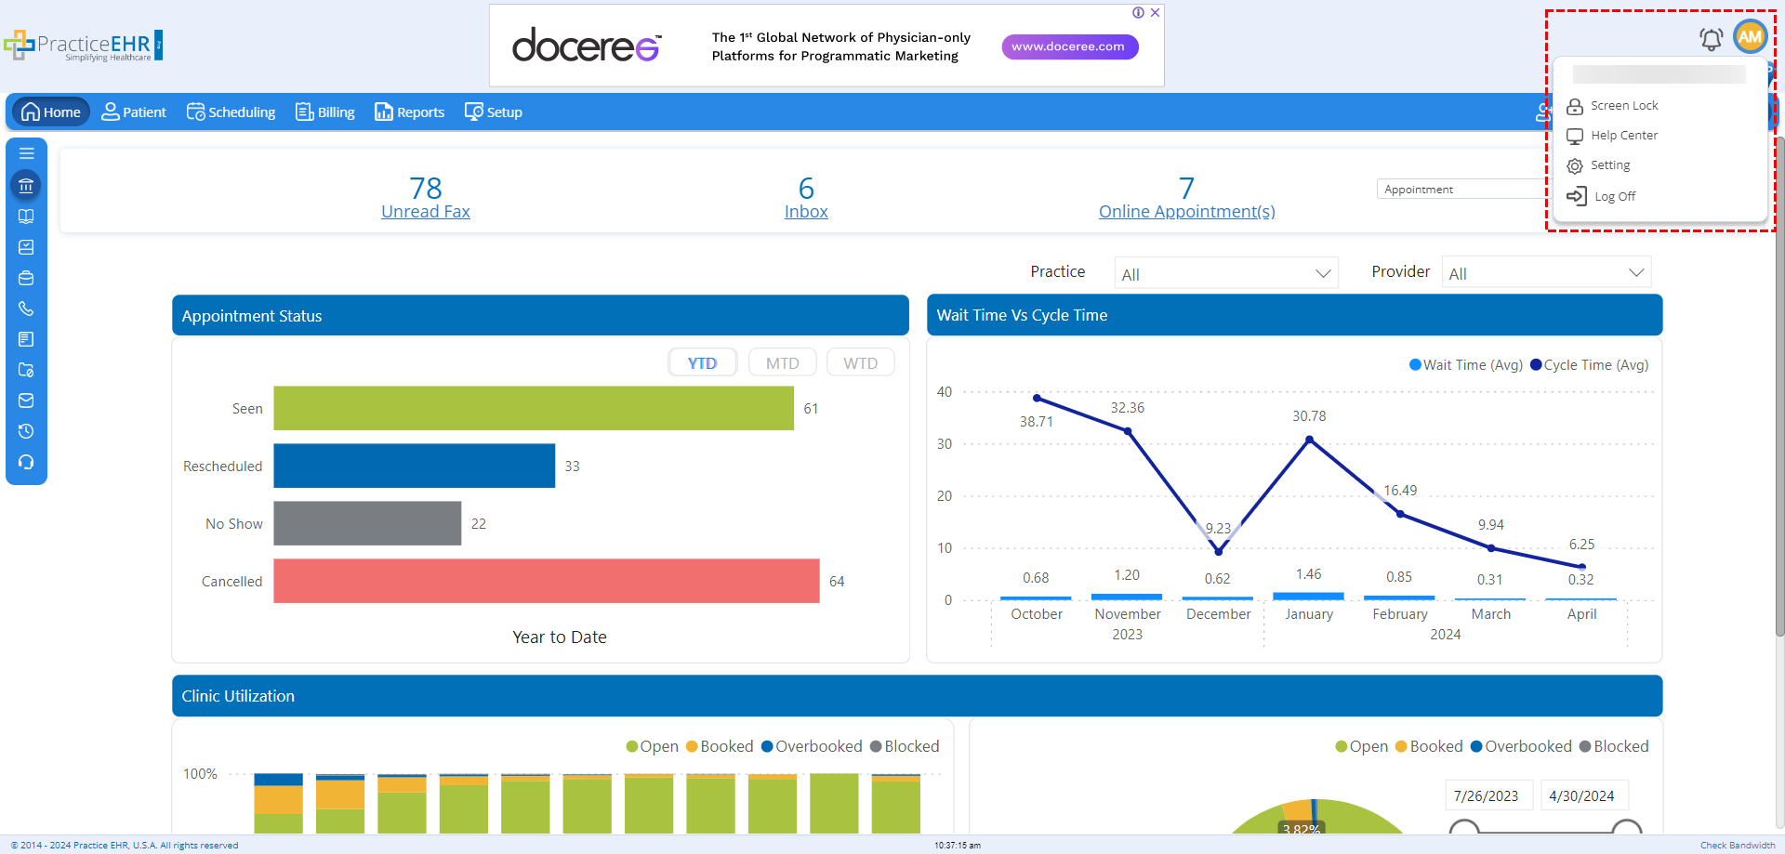Select Setting in the user menu
This screenshot has height=854, width=1785.
1599,165
